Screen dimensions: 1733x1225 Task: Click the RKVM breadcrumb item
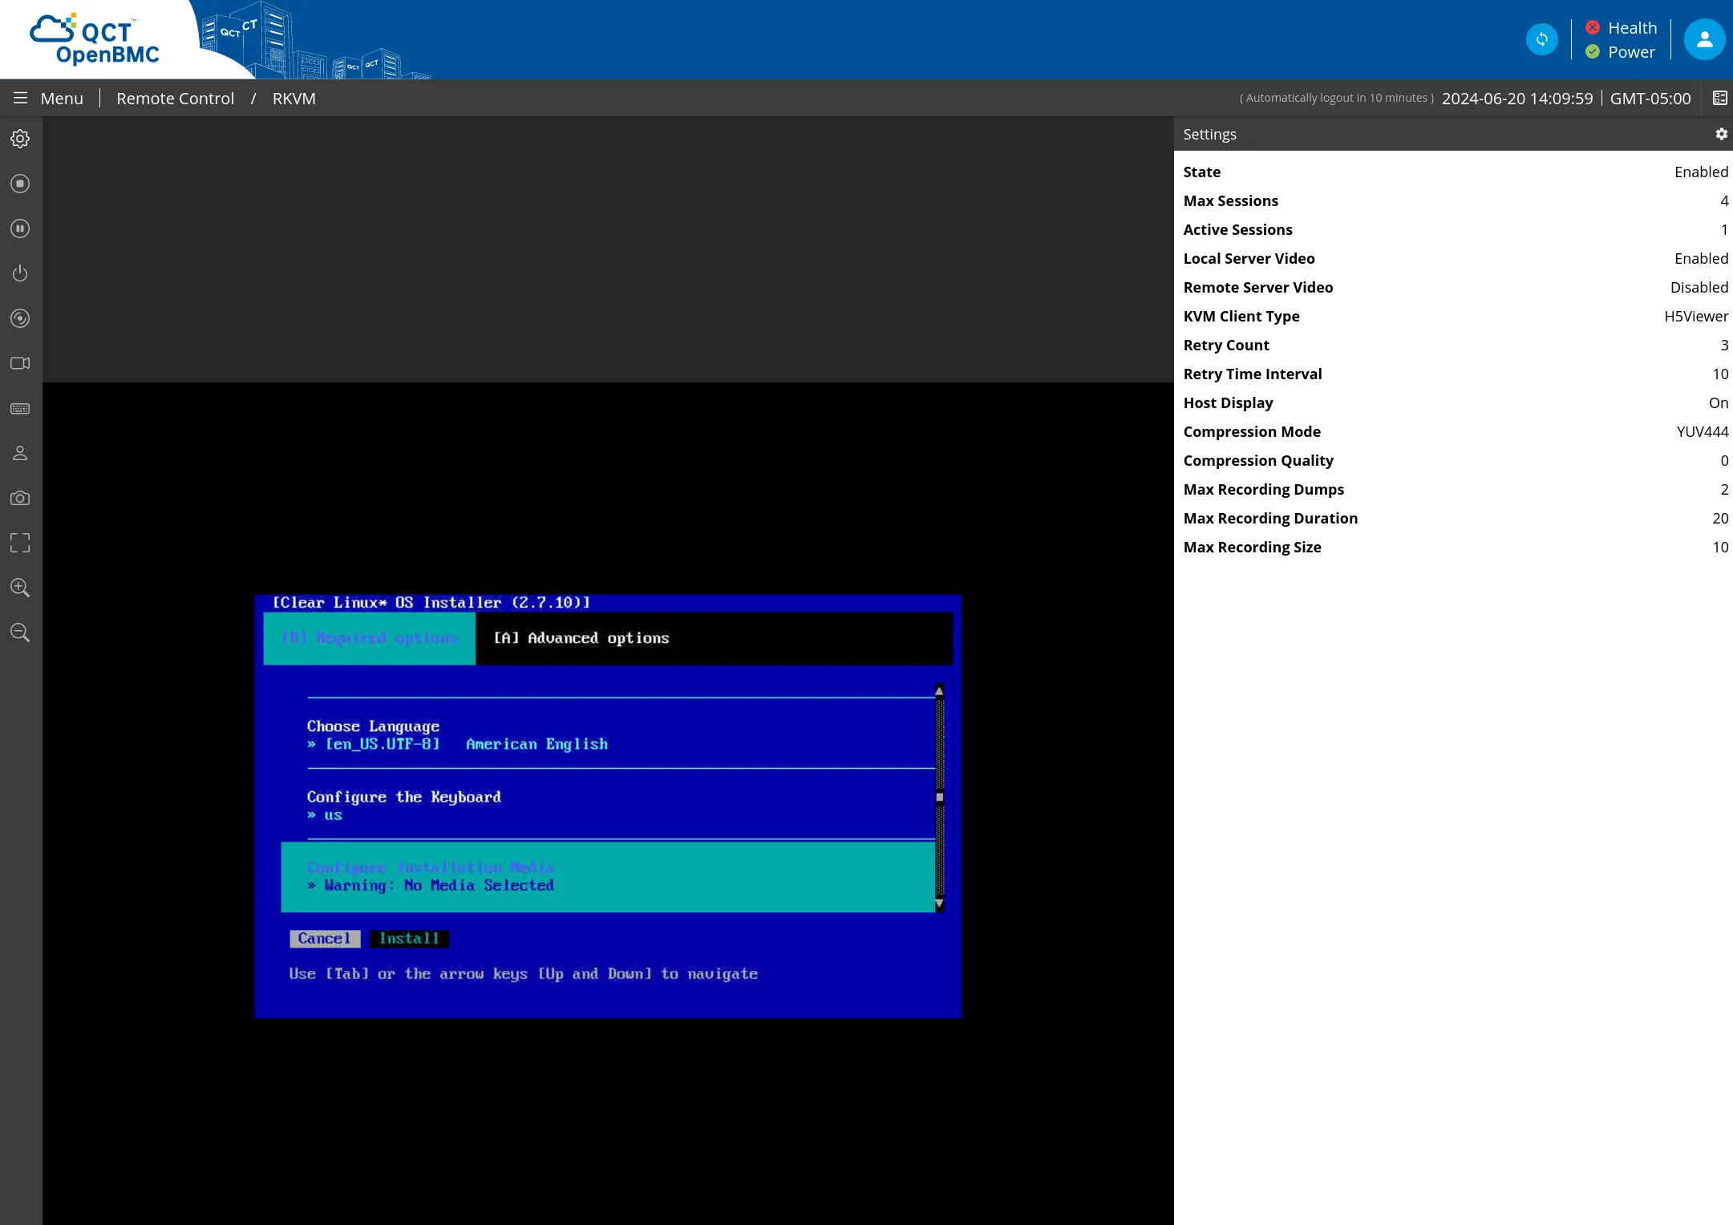(294, 98)
